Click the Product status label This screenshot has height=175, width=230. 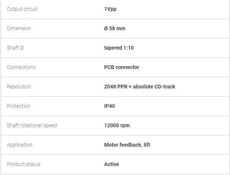23,164
